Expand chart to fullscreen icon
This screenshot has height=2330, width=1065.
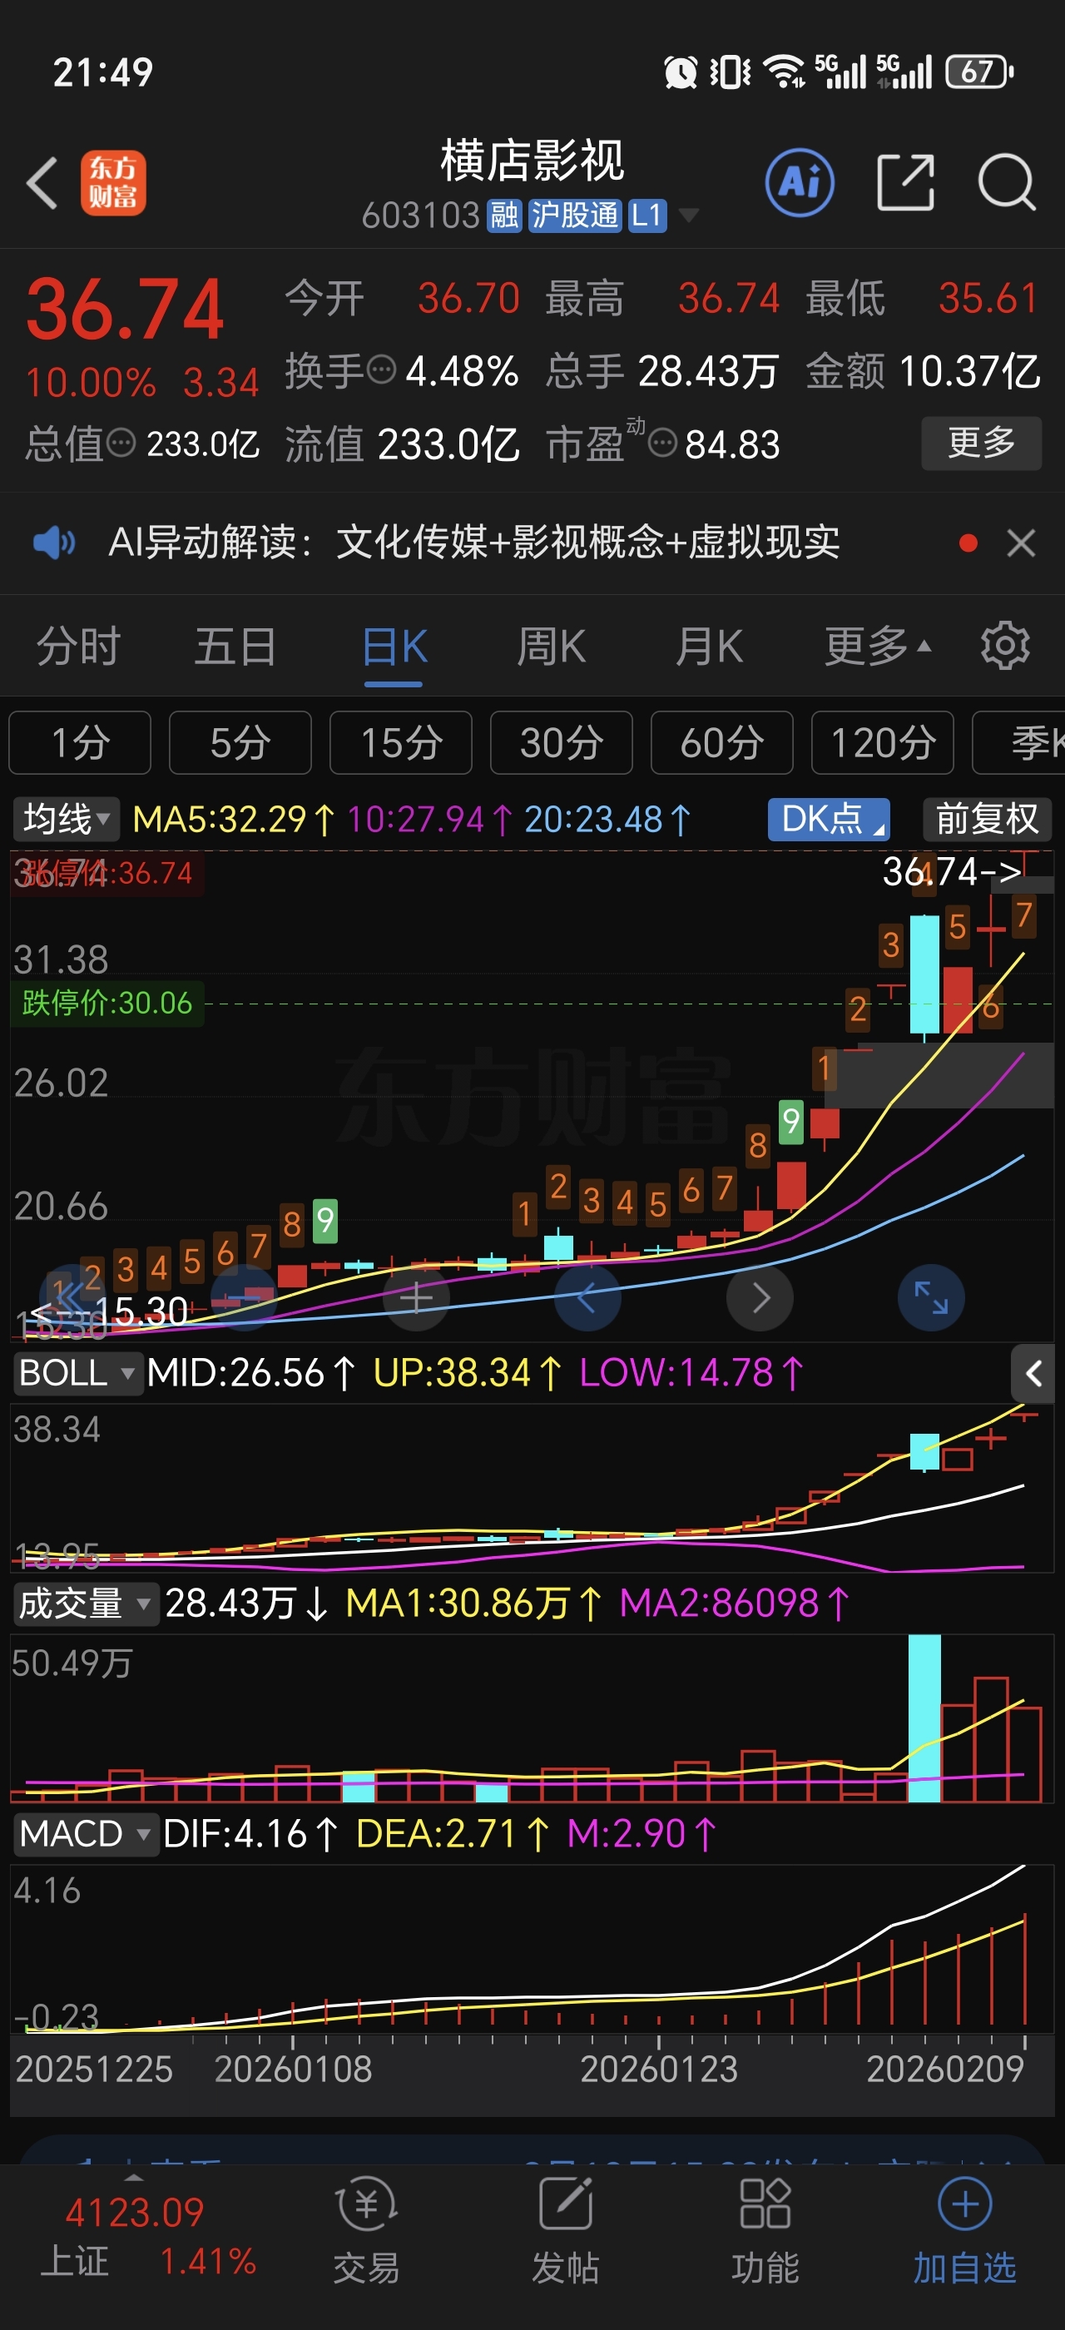(931, 1298)
